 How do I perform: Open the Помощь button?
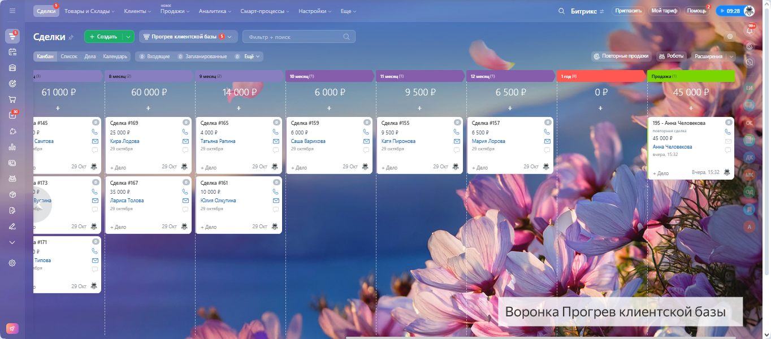pos(696,11)
